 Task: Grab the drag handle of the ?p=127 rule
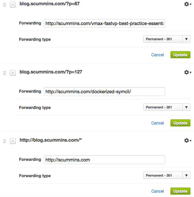coord(5,73)
